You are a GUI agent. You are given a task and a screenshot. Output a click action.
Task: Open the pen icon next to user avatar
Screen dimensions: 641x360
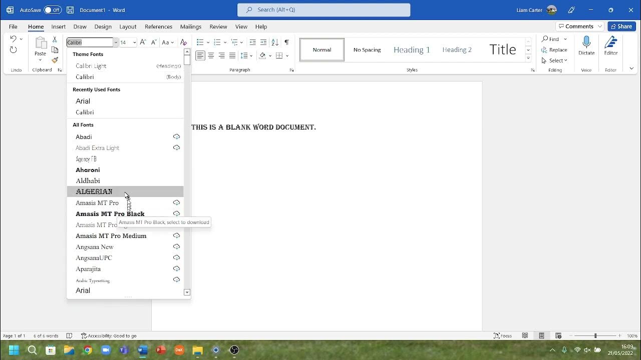571,10
